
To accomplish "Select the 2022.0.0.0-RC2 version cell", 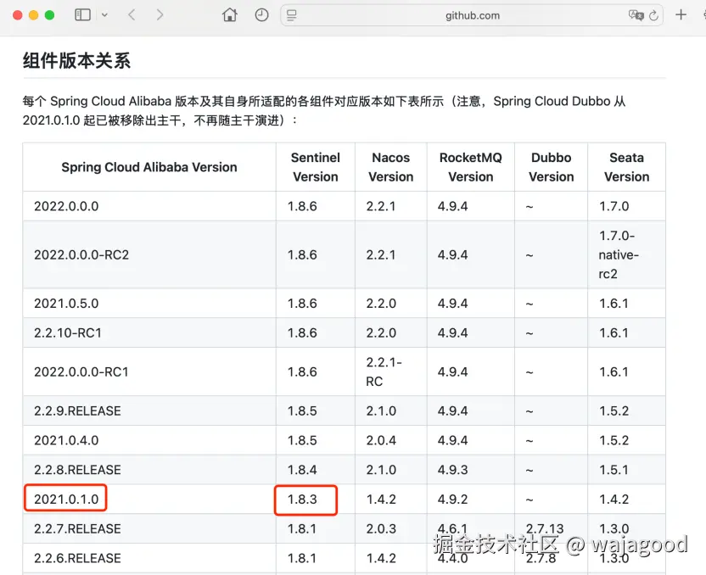I will click(x=149, y=254).
